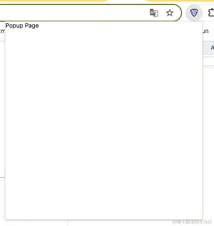Select the yellow browser tab at top left
This screenshot has width=214, height=226.
point(54,0)
